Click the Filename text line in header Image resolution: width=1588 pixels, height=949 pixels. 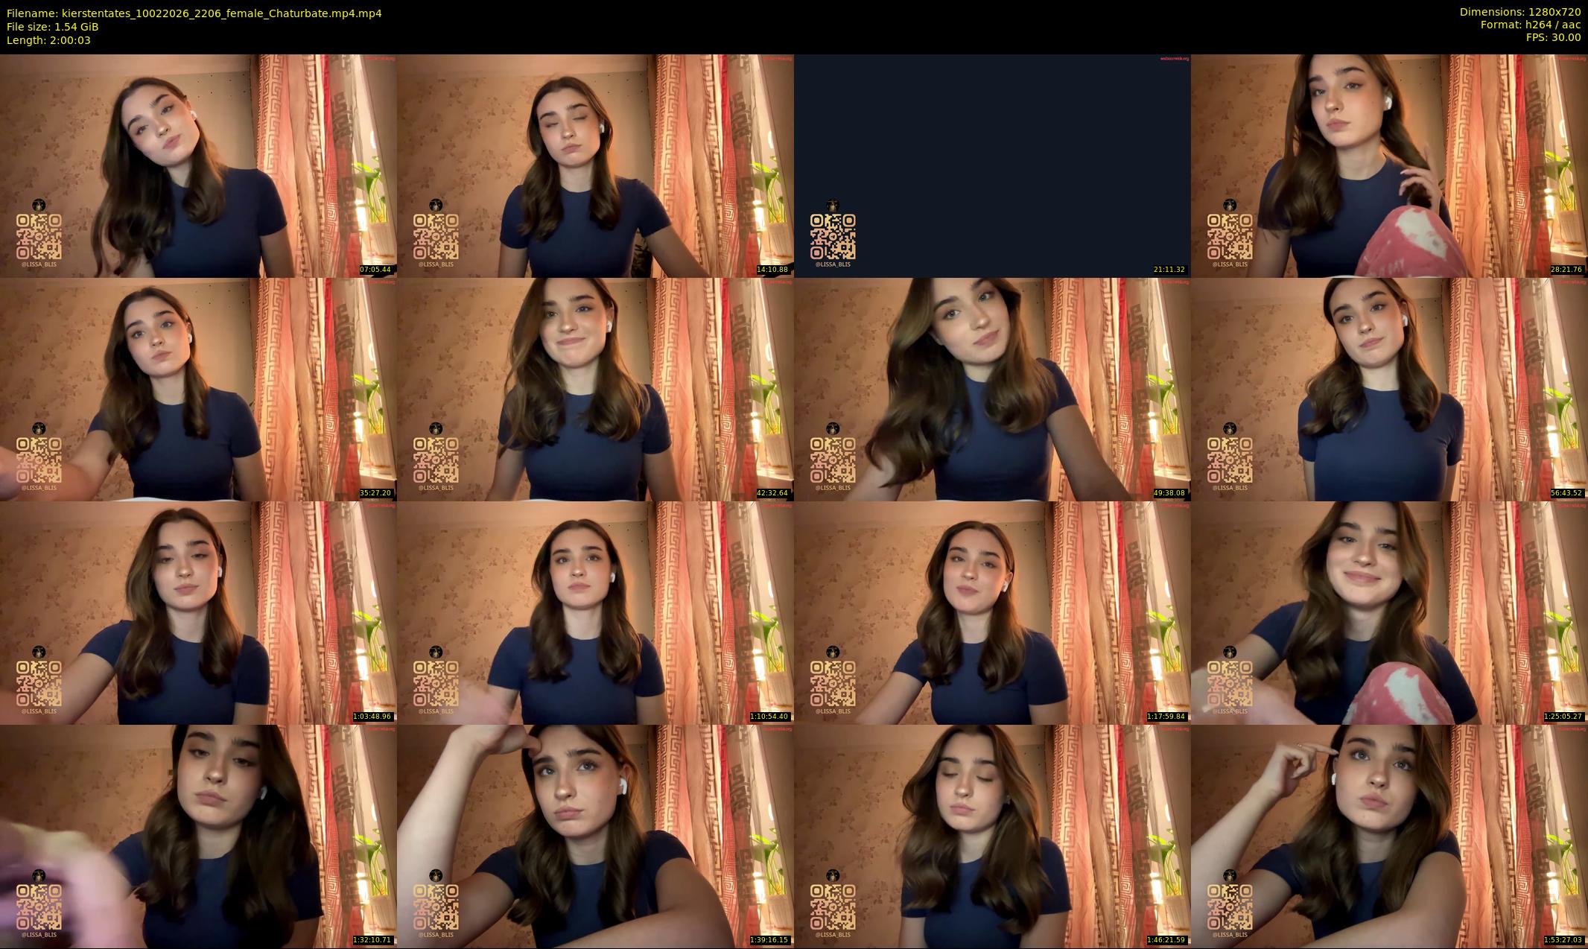coord(194,13)
